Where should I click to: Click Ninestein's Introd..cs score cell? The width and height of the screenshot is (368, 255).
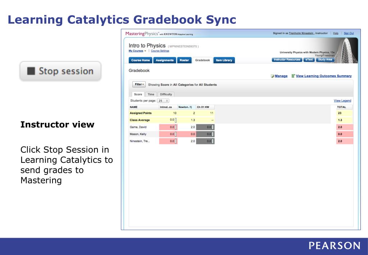(x=168, y=141)
